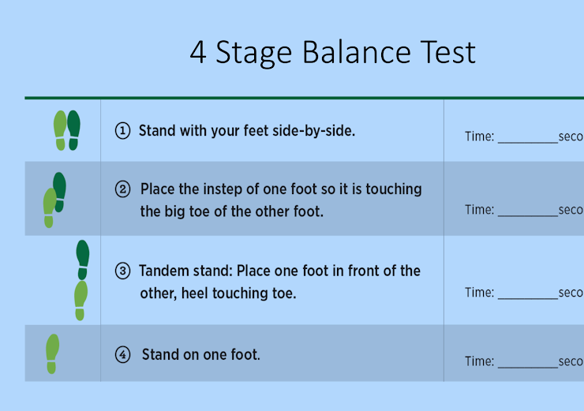Click the circled number 4
The height and width of the screenshot is (411, 584).
tap(122, 354)
